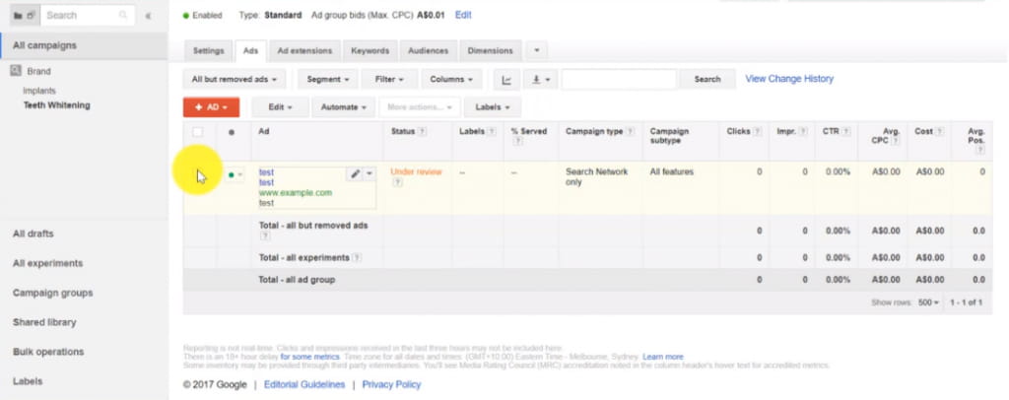Open help icon beside CTR header

(846, 131)
